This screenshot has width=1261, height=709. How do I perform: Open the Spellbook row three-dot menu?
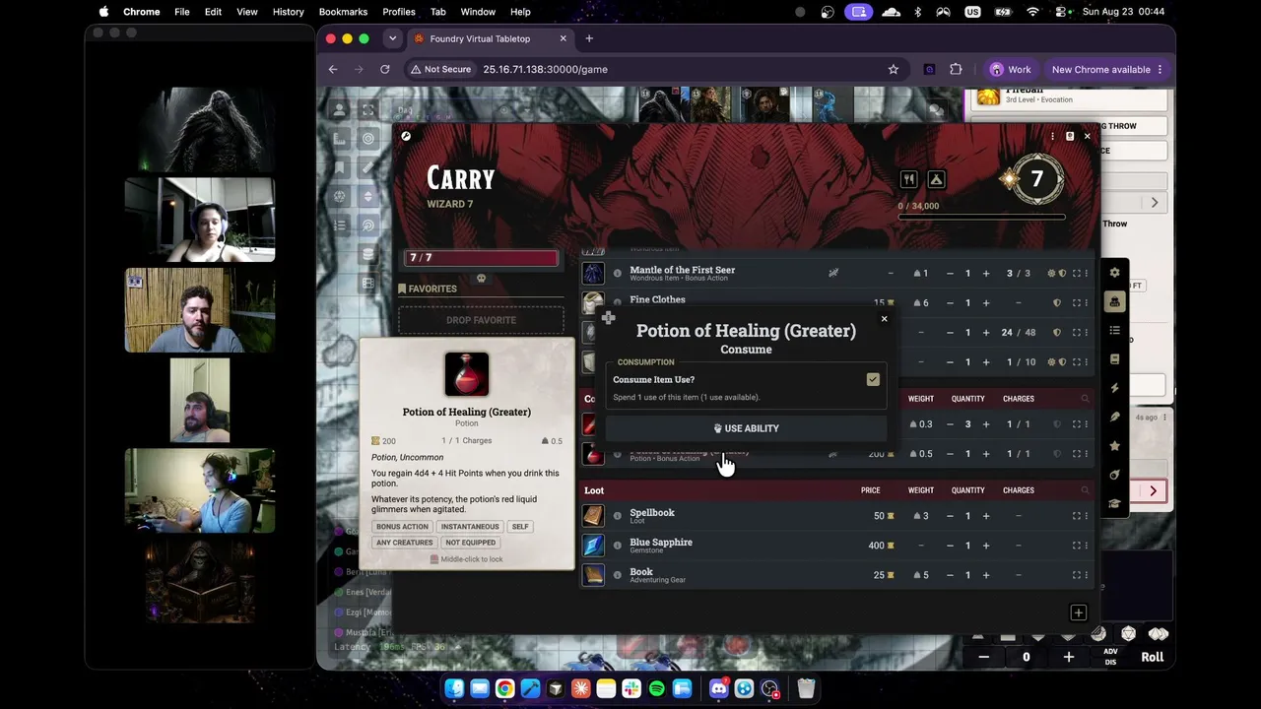1087,516
